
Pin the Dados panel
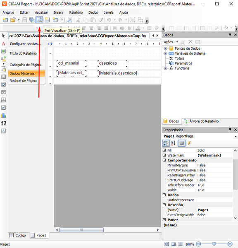click(x=230, y=35)
